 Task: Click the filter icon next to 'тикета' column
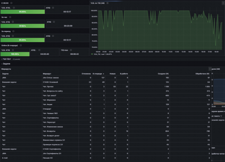(x=221, y=116)
